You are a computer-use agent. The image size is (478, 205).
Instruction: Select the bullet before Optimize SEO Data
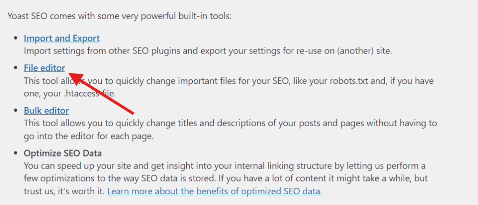tap(16, 153)
